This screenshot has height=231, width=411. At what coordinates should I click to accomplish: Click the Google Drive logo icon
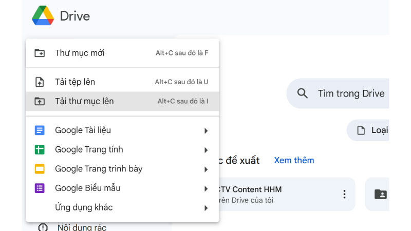click(x=43, y=15)
